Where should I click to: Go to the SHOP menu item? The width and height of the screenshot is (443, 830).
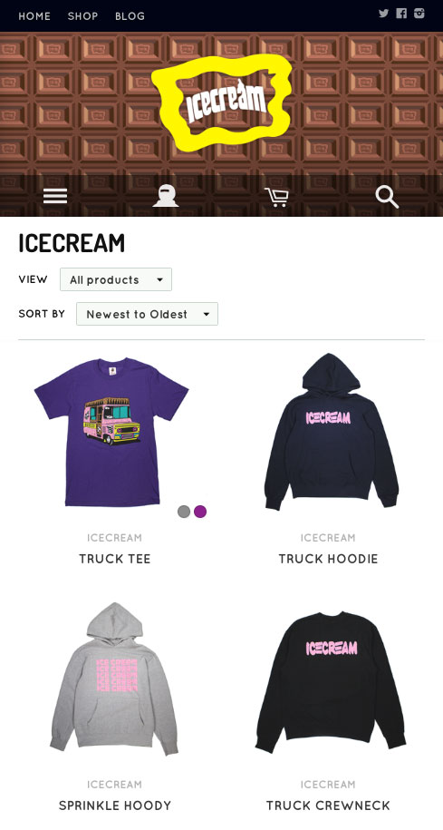[82, 16]
